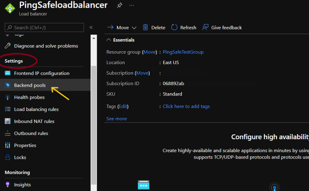Open Backend pools settings

coord(30,85)
